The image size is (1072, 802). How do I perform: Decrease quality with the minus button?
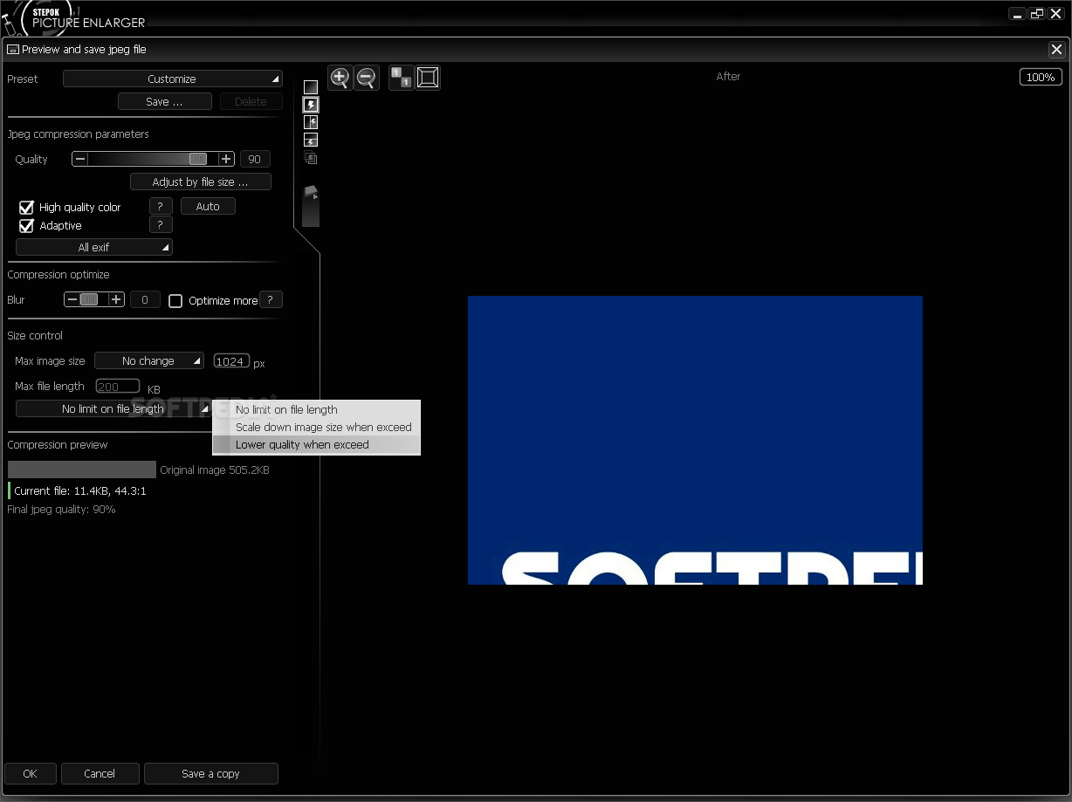click(80, 159)
